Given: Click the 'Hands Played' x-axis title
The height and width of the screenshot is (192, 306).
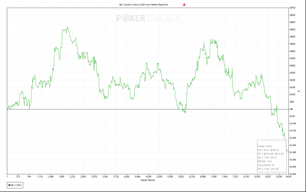Looking at the screenshot, I should coord(148,180).
